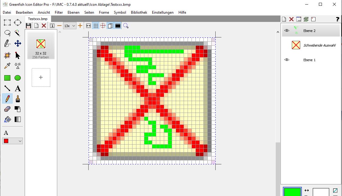
Task: Click the Save floppy disk icon
Action: 29,26
